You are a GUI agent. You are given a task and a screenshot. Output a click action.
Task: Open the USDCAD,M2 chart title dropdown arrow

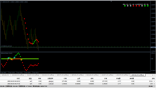pos(1,2)
